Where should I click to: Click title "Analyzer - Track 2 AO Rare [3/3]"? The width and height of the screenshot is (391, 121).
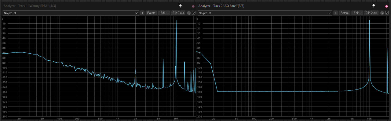[221, 6]
